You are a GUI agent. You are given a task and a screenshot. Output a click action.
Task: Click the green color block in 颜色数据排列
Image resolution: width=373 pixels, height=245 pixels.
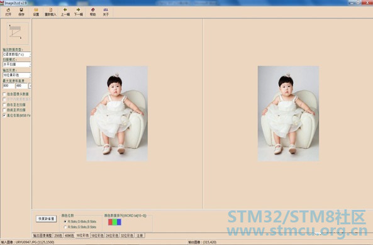tap(114, 222)
